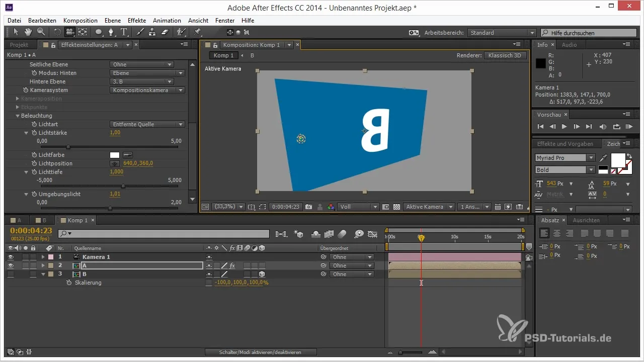
Task: Toggle the transparency grid in viewer
Action: coord(396,207)
